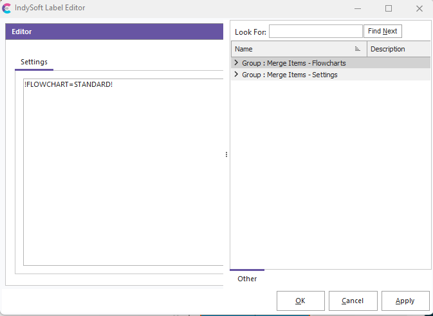Apply changes with the Apply button
Screen dimensions: 433x316
click(x=405, y=301)
